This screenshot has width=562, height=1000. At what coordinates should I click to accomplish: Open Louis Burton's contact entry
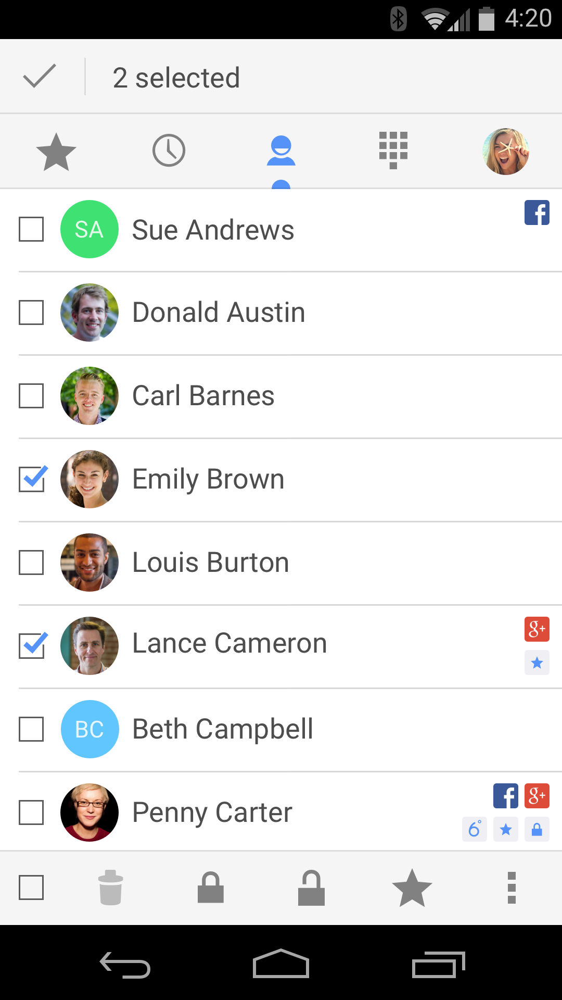(x=211, y=562)
